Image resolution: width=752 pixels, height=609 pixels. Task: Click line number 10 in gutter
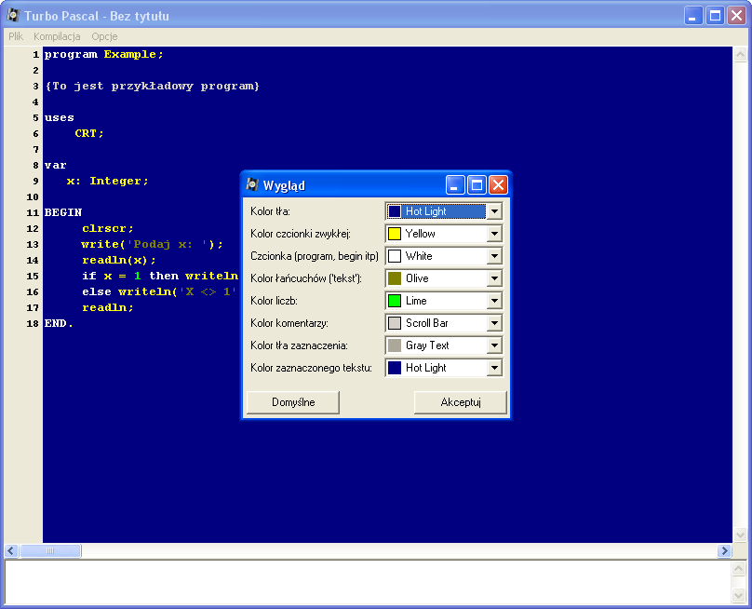point(33,196)
